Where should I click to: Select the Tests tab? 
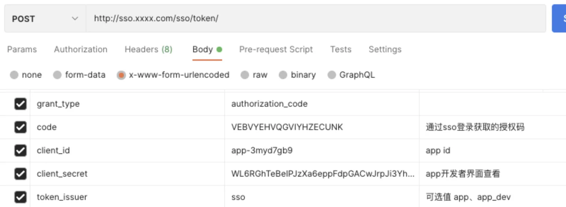click(340, 49)
